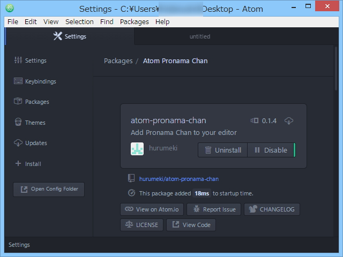Image resolution: width=343 pixels, height=257 pixels.
Task: Click the repo book icon
Action: 131,178
